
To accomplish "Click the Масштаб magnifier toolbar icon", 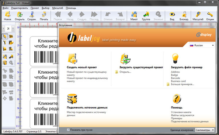I will point(198,16).
